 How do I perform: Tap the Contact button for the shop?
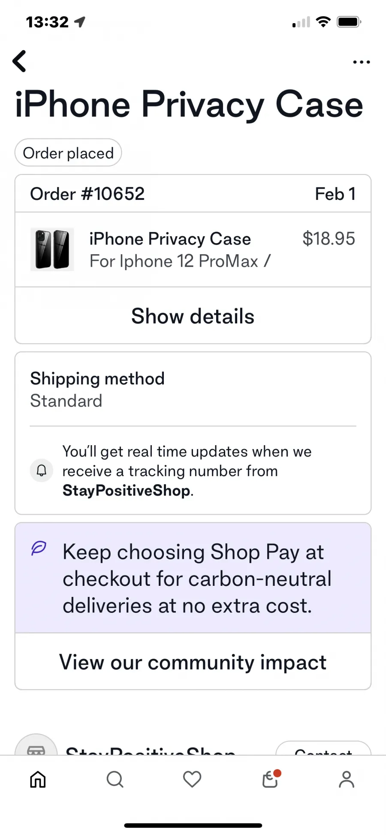(323, 748)
